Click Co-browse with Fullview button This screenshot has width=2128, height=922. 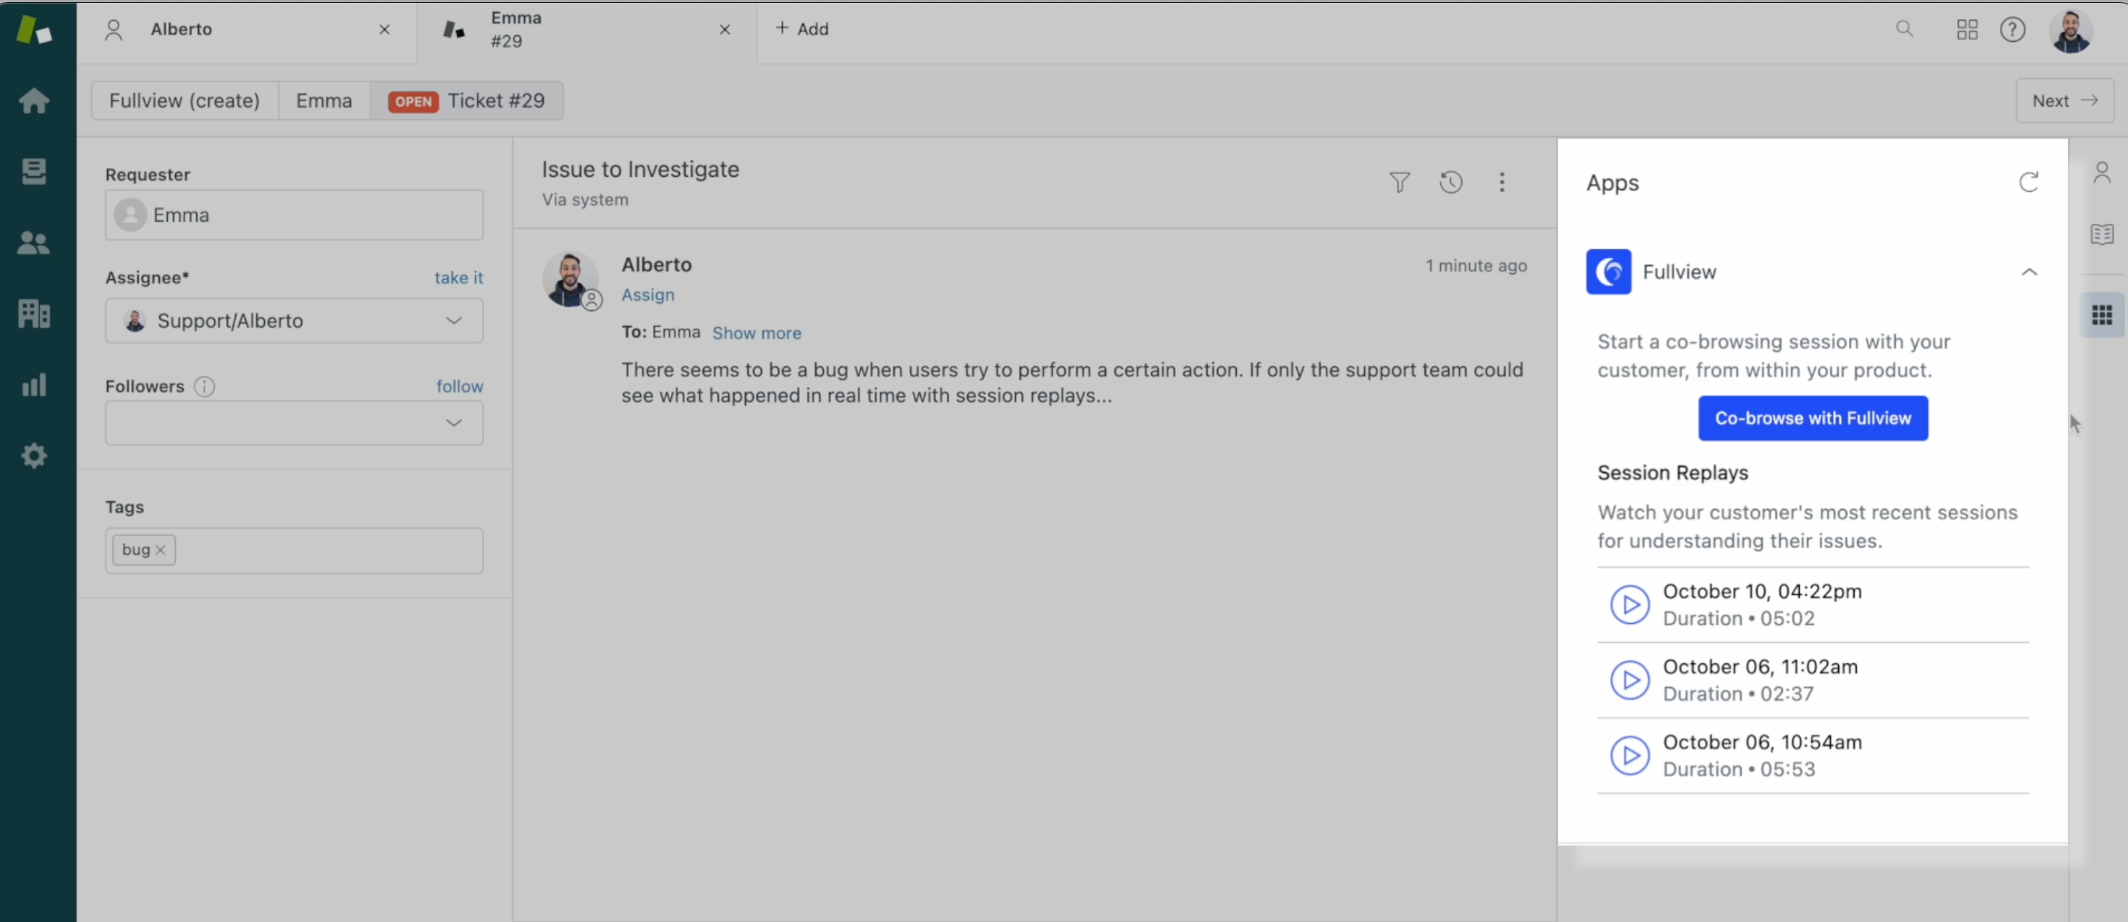(1814, 418)
